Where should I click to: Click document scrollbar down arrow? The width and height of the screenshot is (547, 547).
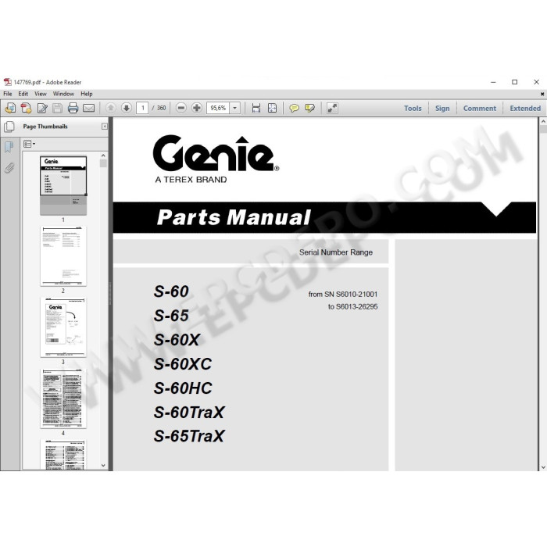(543, 467)
